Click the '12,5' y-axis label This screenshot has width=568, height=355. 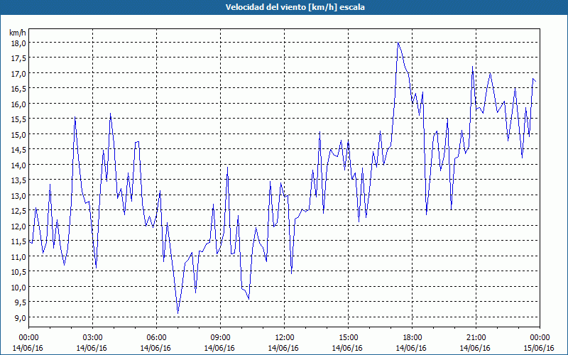pyautogui.click(x=18, y=211)
